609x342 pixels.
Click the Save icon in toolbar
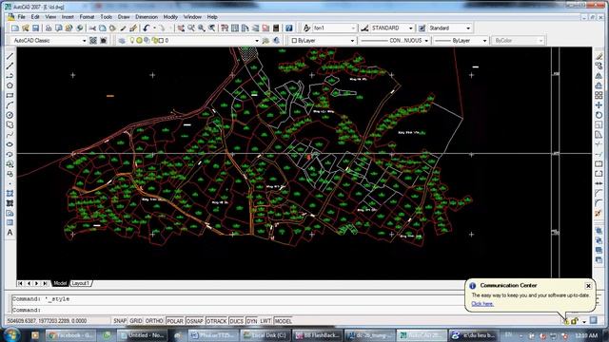pos(35,28)
